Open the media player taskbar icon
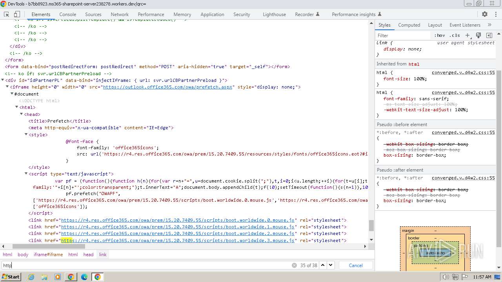Screen dimensions: 502x282 click(58, 277)
